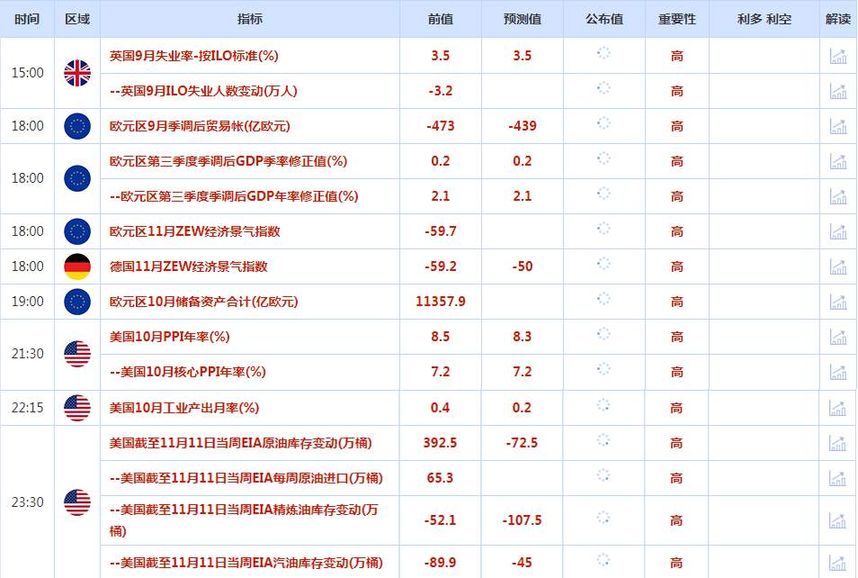Image resolution: width=858 pixels, height=578 pixels.
Task: Open chart icon for 欧元区9月季调后贸易帐 row
Action: pyautogui.click(x=837, y=126)
